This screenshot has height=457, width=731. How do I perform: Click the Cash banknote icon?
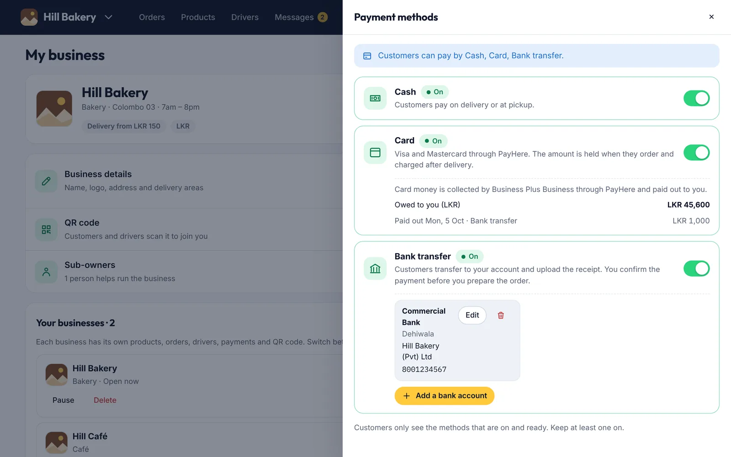(375, 98)
